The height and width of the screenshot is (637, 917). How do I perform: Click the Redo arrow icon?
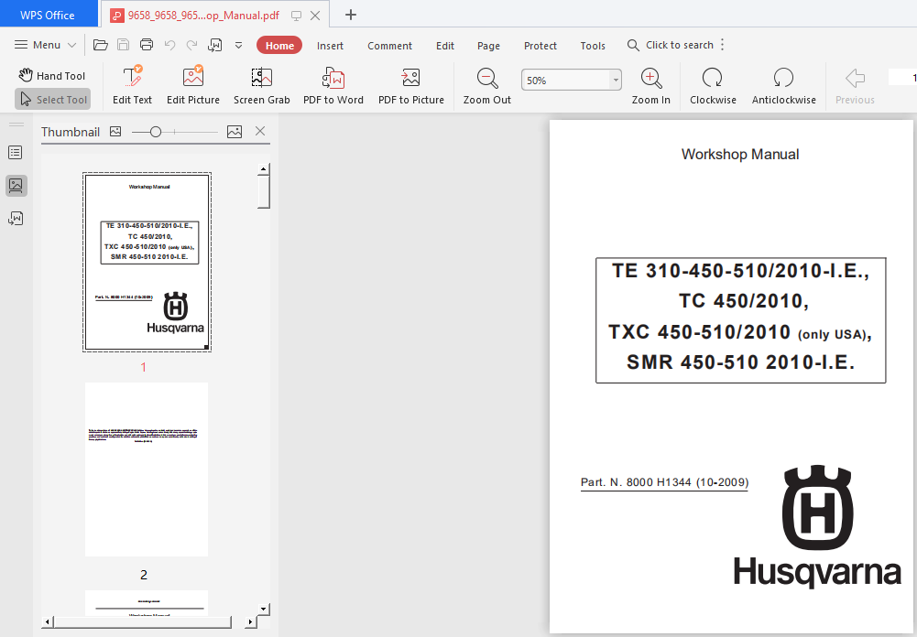(x=191, y=45)
